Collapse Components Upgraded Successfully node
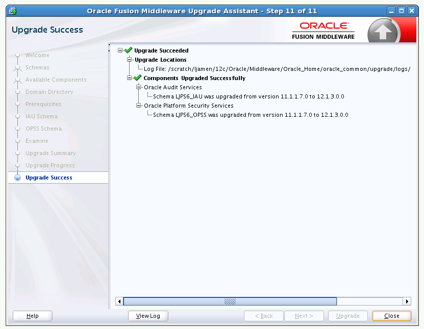Screen dimensions: 424x329 pos(130,78)
